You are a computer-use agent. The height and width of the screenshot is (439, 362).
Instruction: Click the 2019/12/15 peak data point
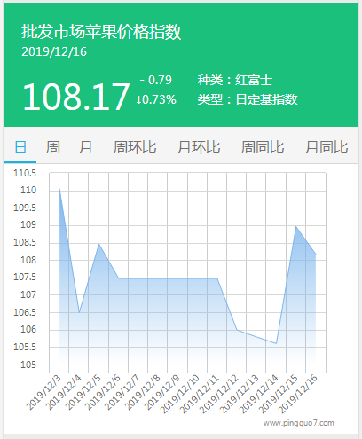pos(296,226)
